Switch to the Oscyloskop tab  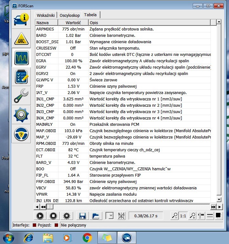[69, 15]
